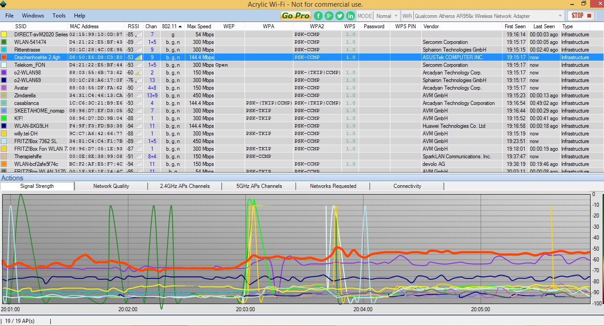Select the WLAN-8XG9LH network name

click(31, 126)
